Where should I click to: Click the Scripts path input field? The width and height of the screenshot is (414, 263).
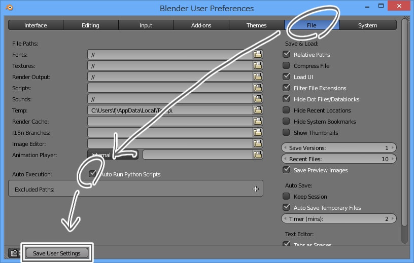tap(170, 88)
